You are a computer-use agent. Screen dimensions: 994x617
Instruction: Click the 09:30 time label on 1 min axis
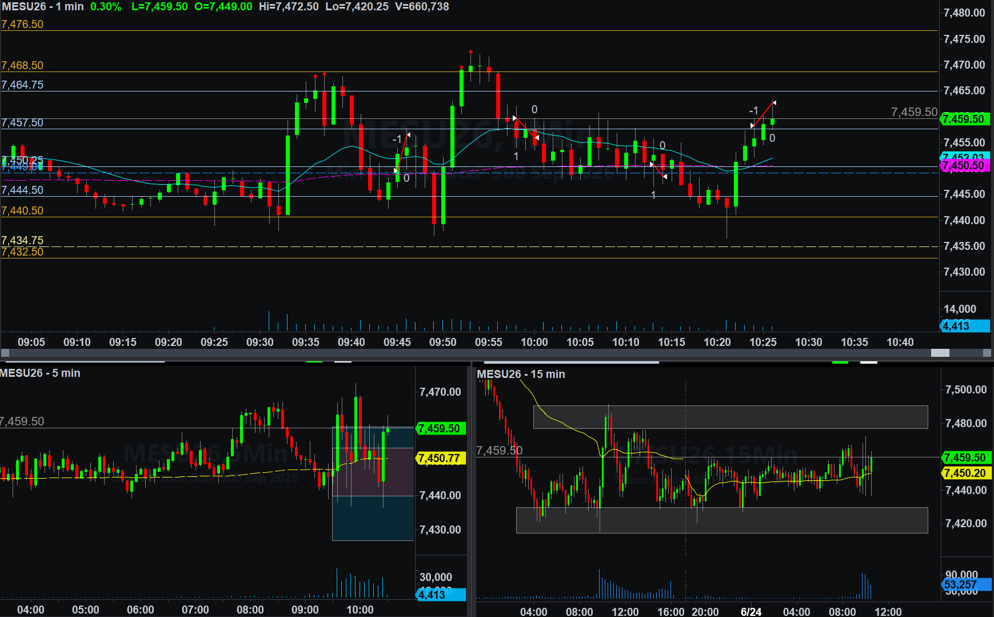[260, 342]
